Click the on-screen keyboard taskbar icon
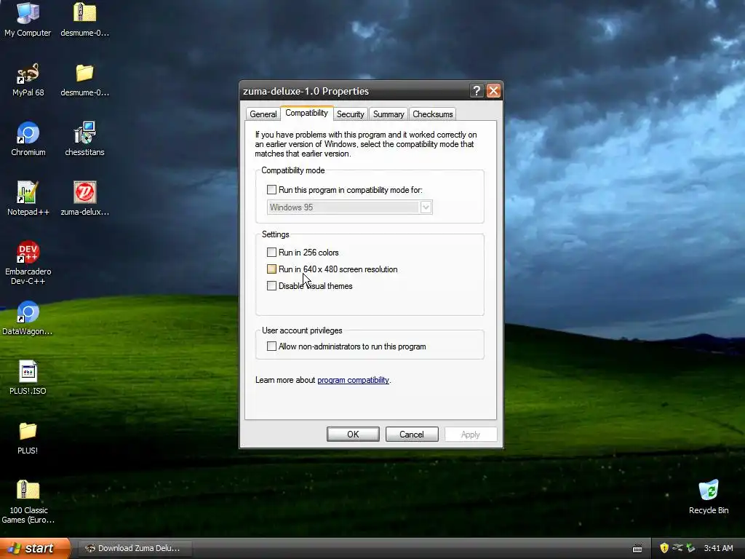 (637, 549)
